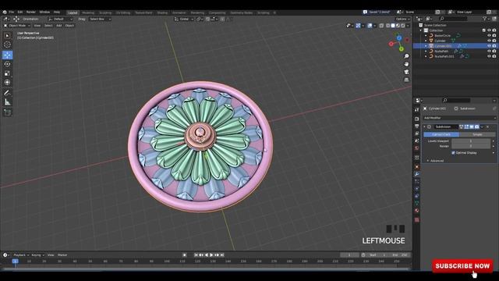
Task: Switch to the Modeling workspace tab
Action: point(88,12)
